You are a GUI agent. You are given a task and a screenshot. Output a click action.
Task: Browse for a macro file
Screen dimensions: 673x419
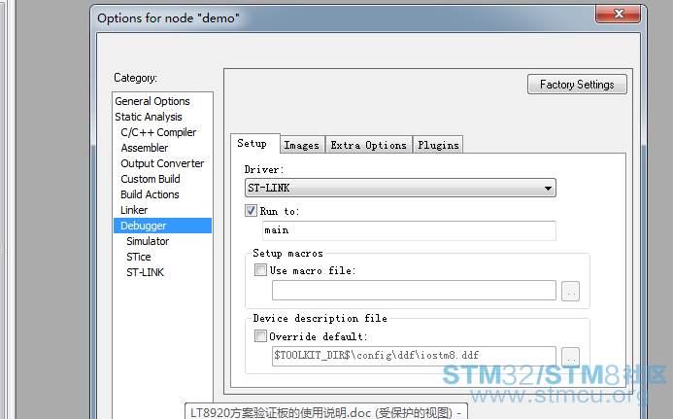click(x=570, y=292)
